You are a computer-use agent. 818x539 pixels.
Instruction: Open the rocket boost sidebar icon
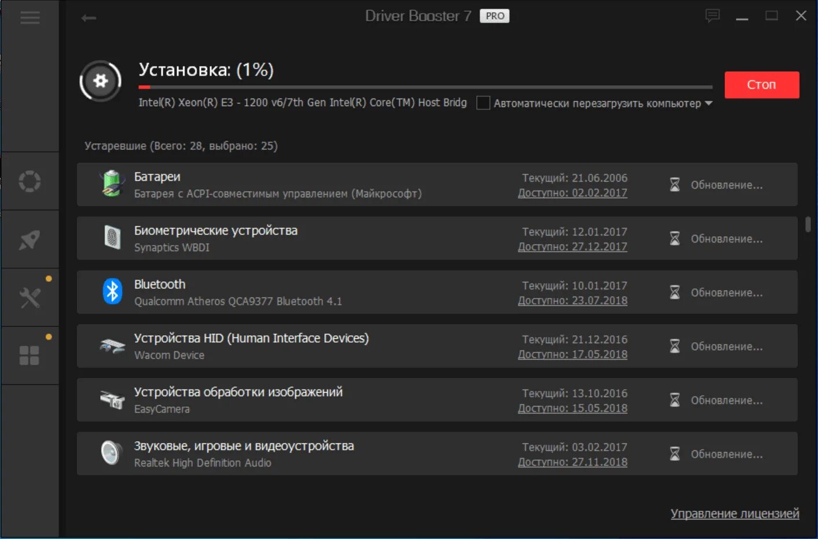tap(30, 240)
